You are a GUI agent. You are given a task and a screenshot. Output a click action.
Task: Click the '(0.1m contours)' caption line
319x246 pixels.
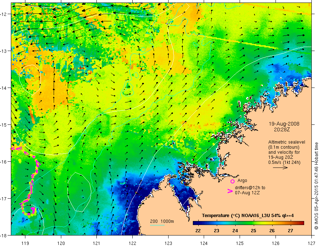click(284, 147)
